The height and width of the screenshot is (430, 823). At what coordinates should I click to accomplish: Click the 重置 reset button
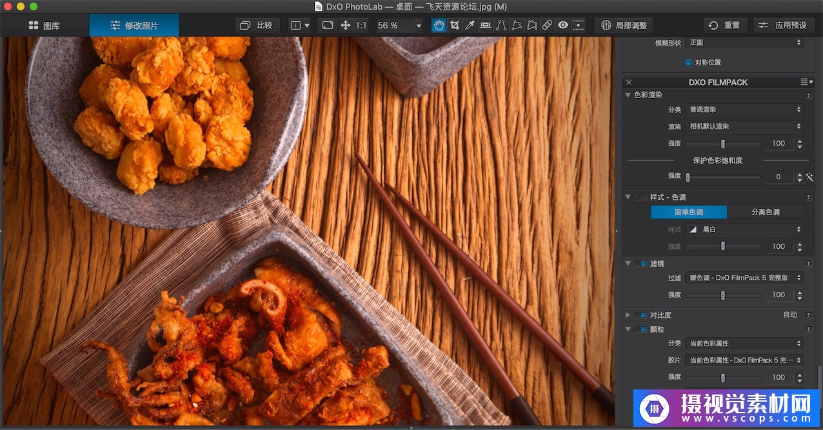tap(724, 25)
